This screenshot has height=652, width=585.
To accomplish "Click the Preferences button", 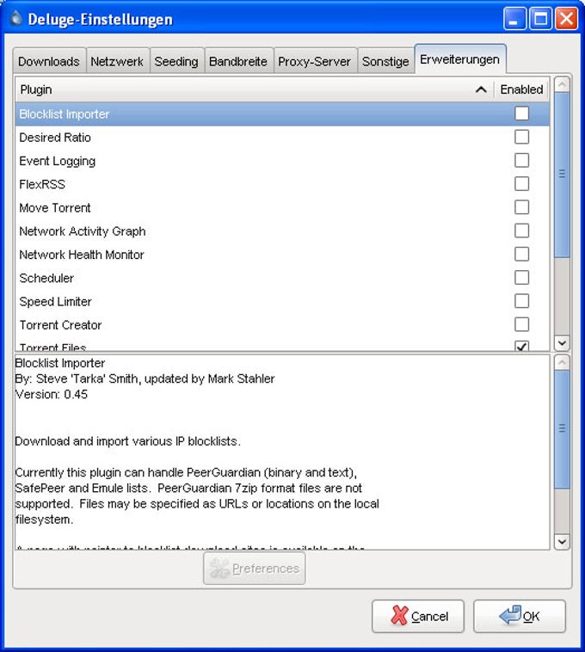I will pos(255,569).
